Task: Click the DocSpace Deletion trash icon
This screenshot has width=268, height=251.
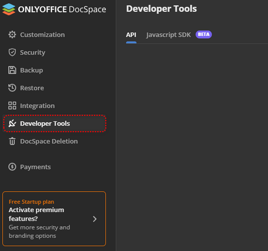Action: pos(12,141)
